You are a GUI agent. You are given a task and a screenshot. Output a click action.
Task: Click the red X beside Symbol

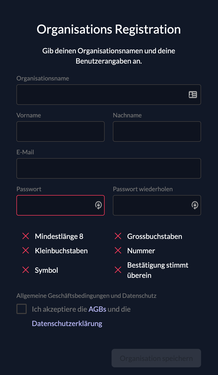tap(26, 270)
